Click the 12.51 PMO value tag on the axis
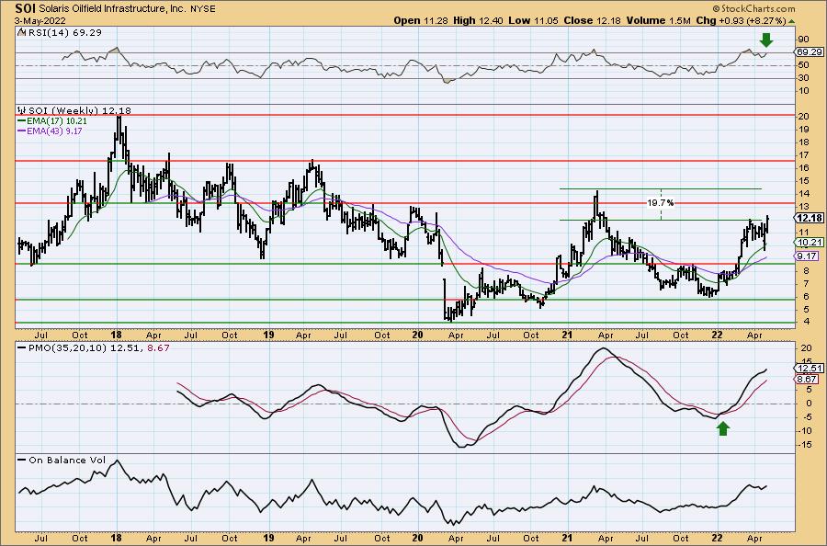 pyautogui.click(x=809, y=369)
